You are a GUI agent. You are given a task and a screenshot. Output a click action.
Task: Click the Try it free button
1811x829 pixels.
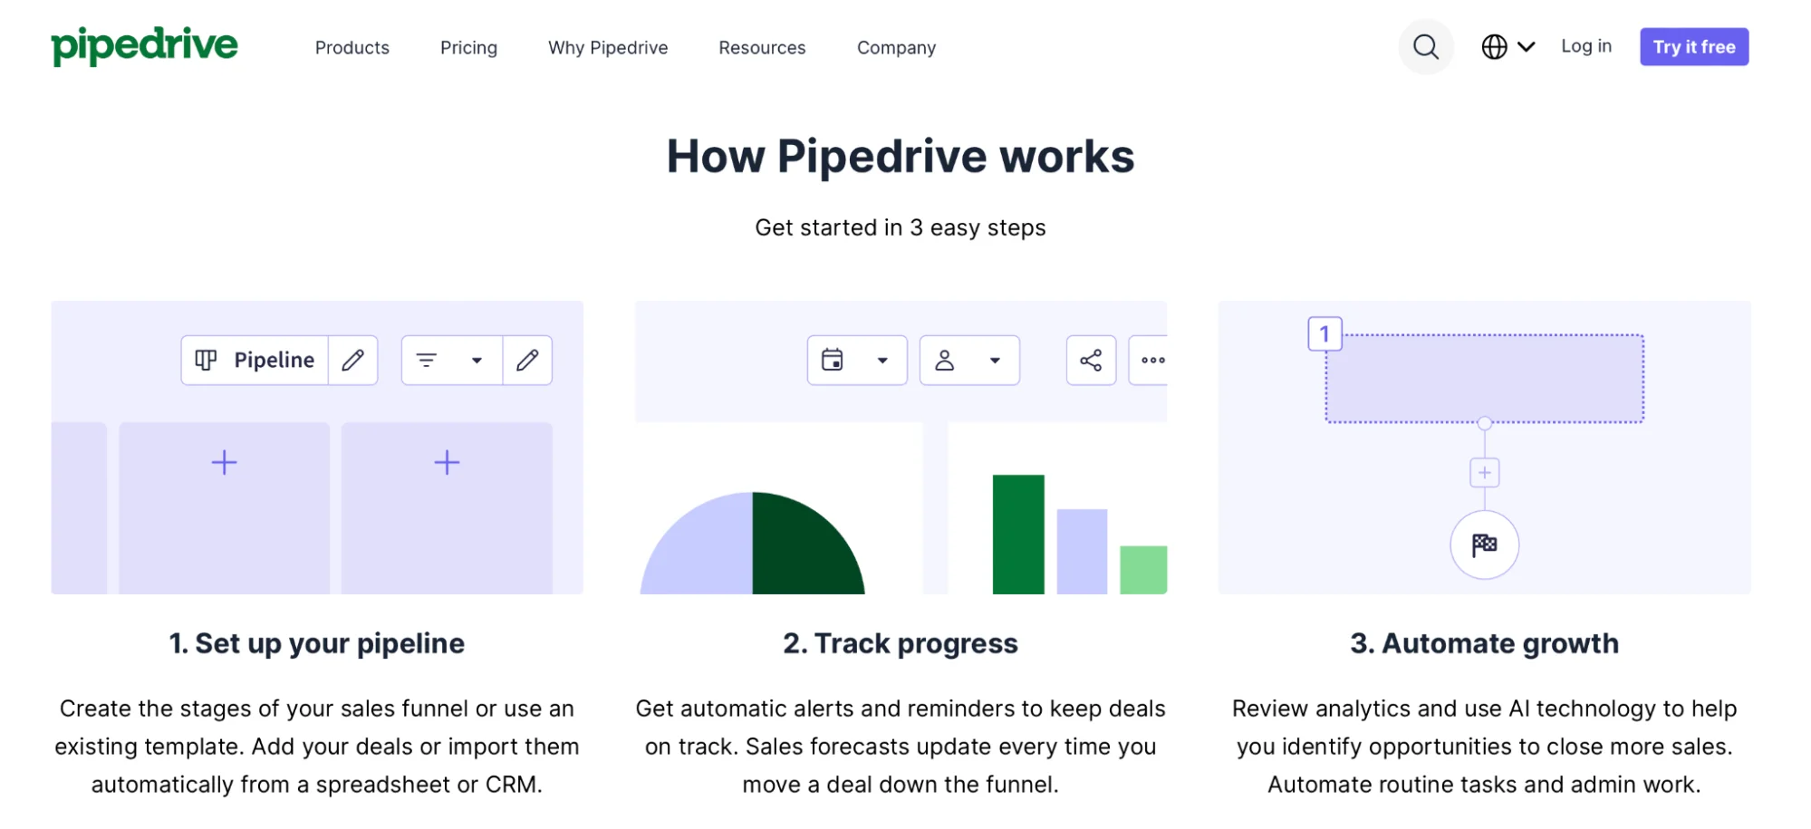[x=1694, y=47]
